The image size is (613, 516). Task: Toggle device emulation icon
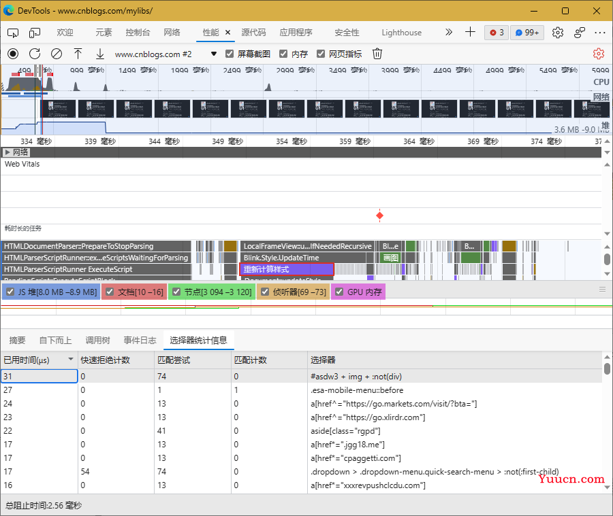[x=35, y=33]
